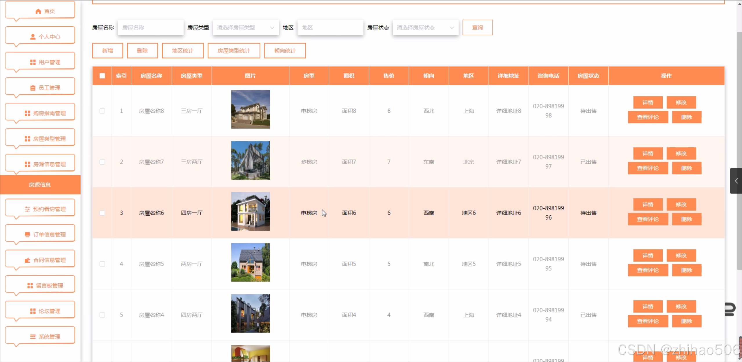Click the clipboard icon next to 员工管理
742x362 pixels.
(33, 88)
